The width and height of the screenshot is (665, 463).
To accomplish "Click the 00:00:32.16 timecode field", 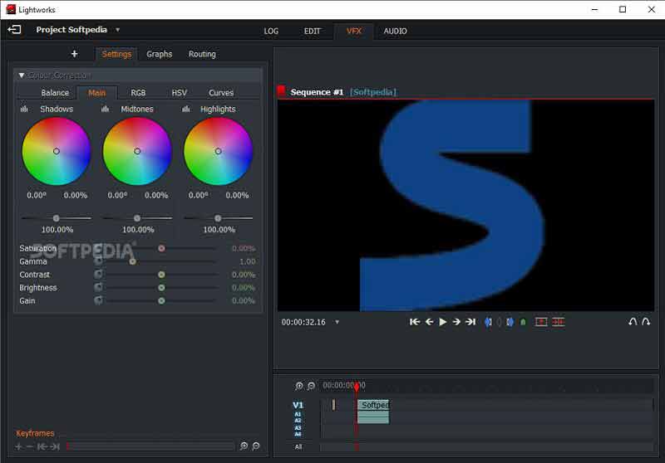I will 303,322.
